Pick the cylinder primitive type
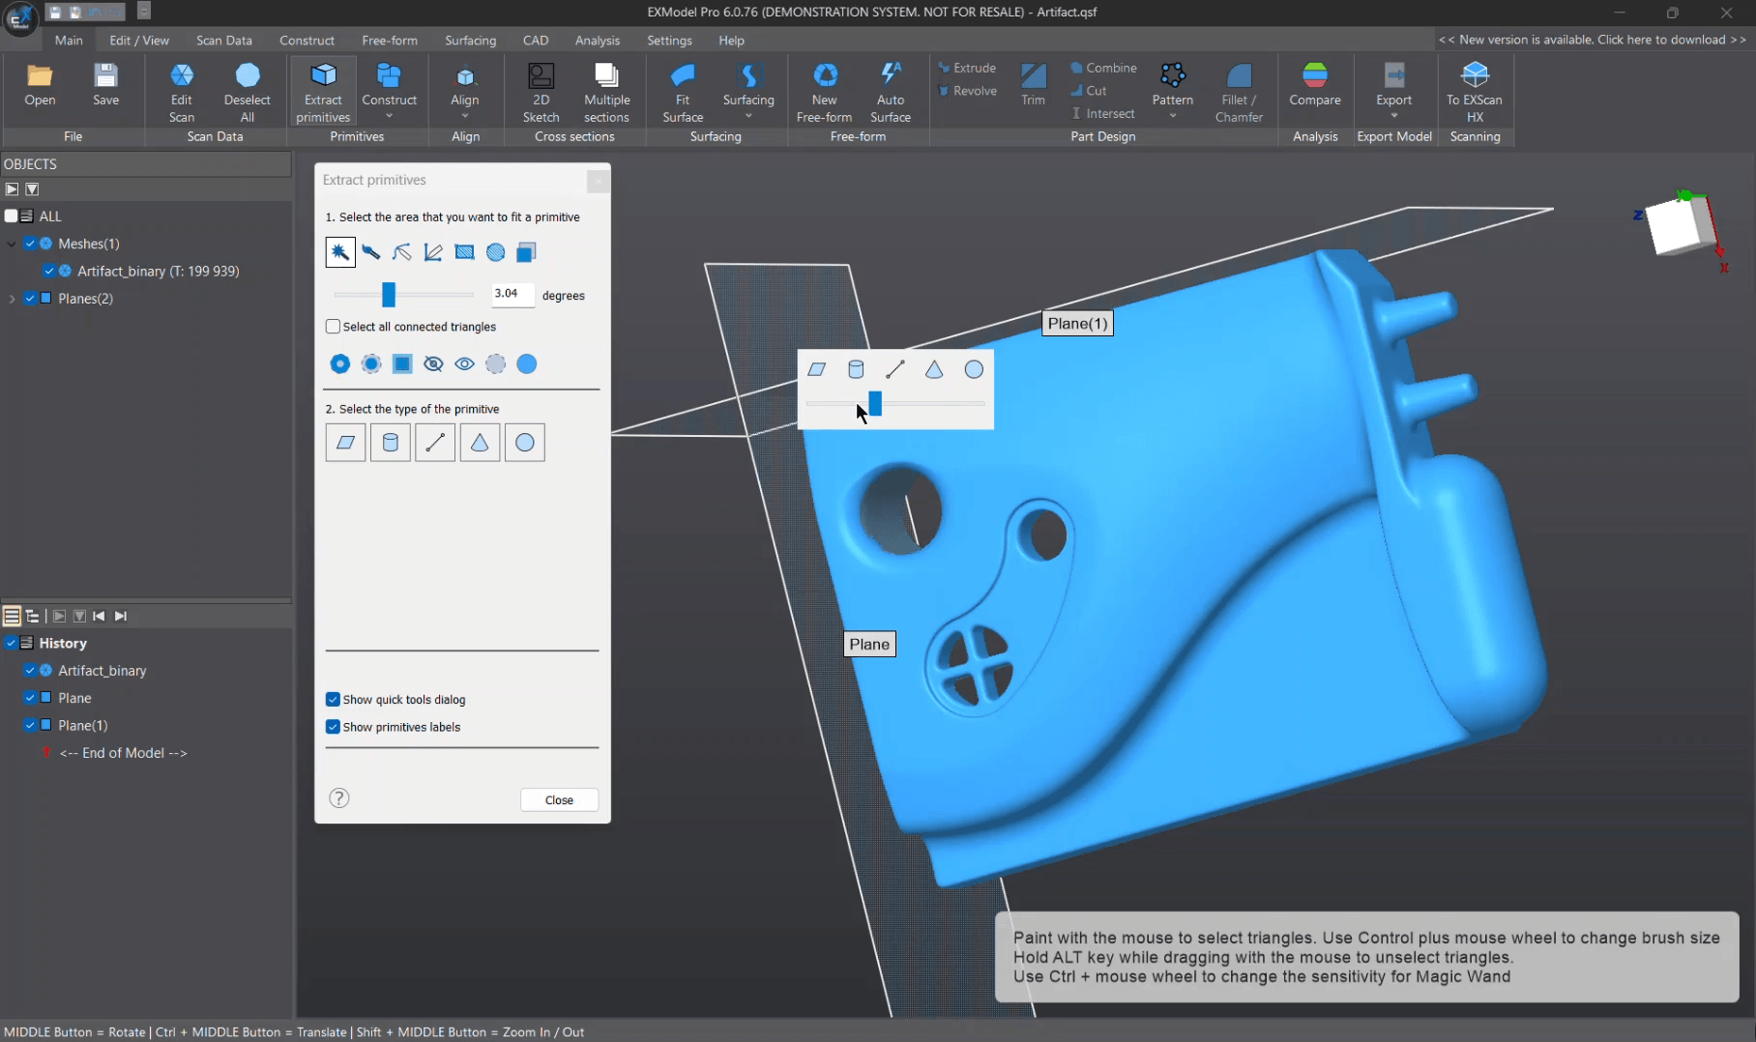The height and width of the screenshot is (1042, 1756). pos(391,442)
